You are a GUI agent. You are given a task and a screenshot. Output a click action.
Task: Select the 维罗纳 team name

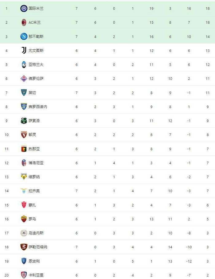[x=34, y=177]
